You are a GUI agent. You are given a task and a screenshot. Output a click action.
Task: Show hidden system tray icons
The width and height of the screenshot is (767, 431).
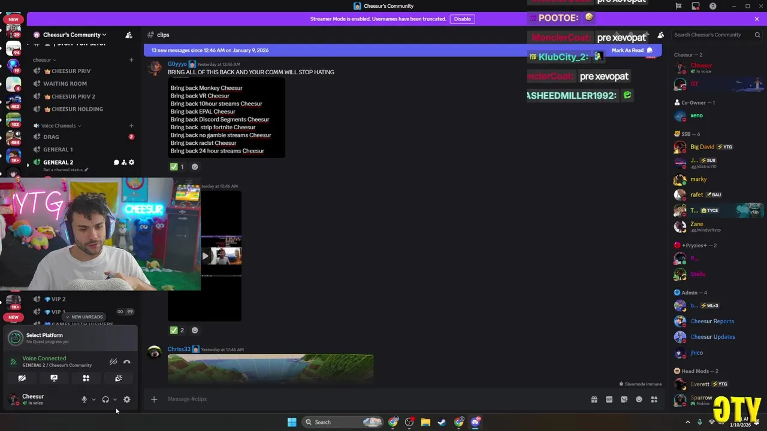pos(687,422)
